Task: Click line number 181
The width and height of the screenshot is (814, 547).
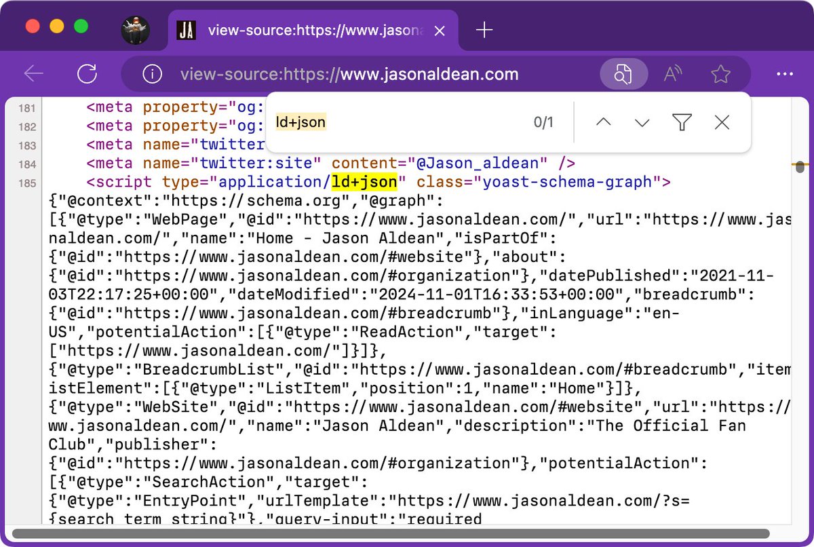Action: (x=26, y=107)
